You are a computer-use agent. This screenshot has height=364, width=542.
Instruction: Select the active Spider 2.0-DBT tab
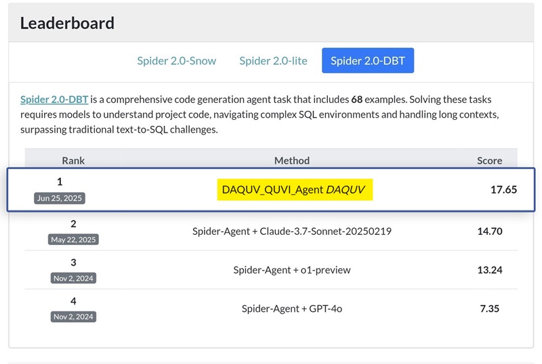(x=367, y=61)
